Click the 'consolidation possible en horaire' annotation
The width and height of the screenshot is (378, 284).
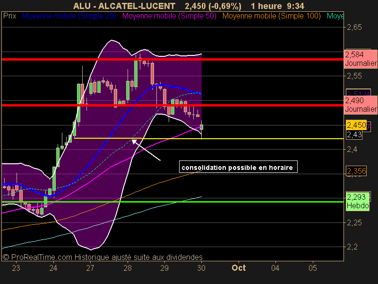click(x=238, y=167)
